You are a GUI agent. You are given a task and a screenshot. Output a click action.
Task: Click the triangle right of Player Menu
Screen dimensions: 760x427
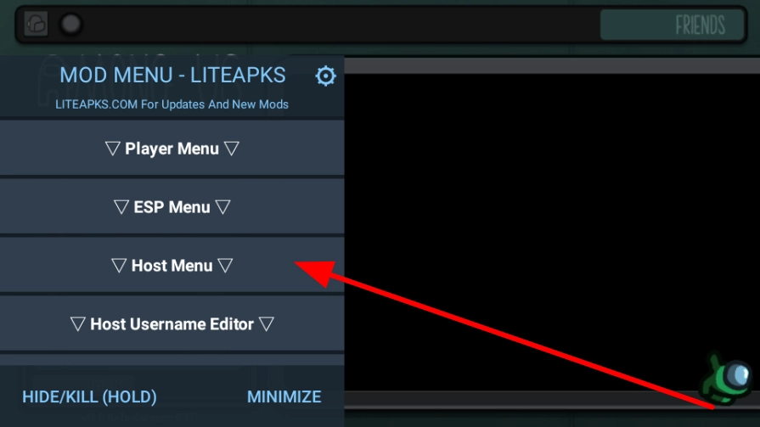[232, 149]
